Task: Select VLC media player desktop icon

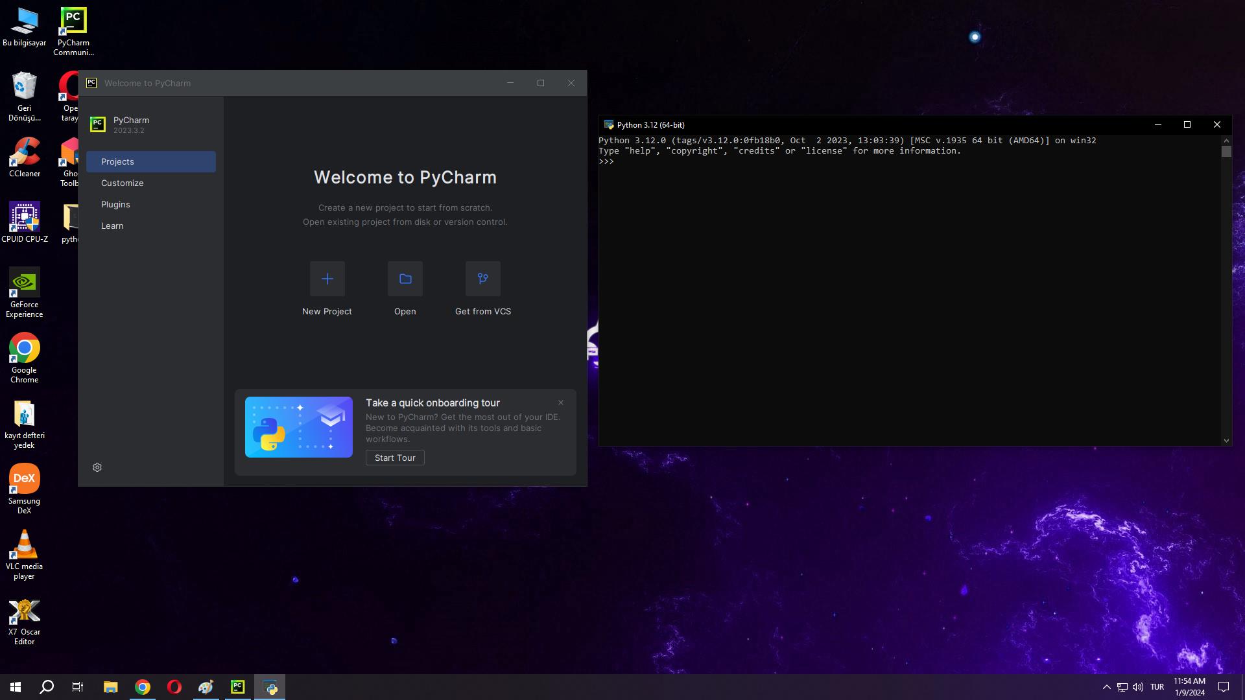Action: tap(25, 555)
